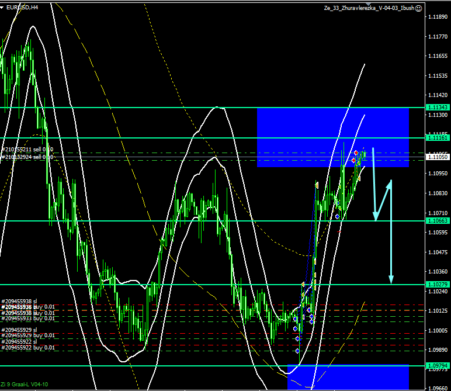Click 1.10475 on the price scale
This screenshot has height=391, width=451.
pyautogui.click(x=438, y=252)
